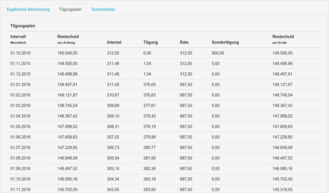Click the Tilgung column header
329x193 pixels.
pyautogui.click(x=150, y=42)
